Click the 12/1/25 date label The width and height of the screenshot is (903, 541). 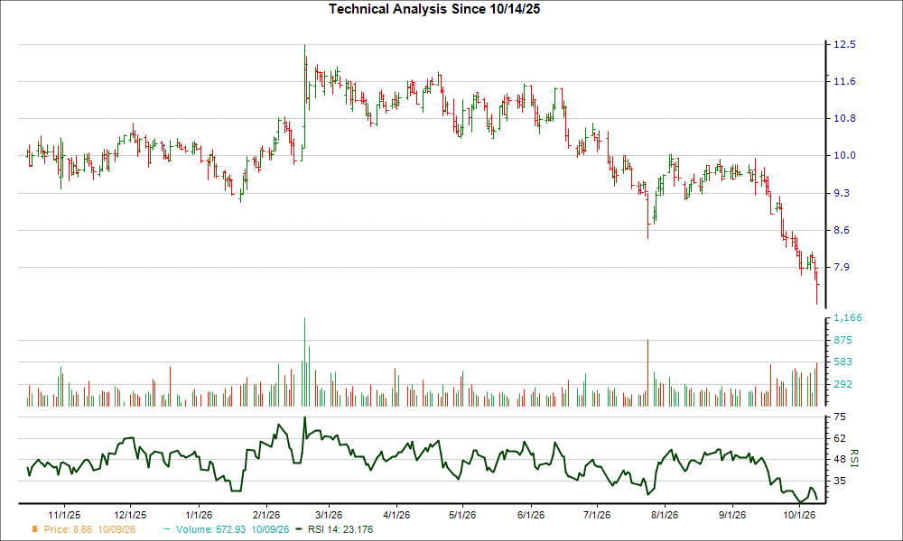pos(130,515)
